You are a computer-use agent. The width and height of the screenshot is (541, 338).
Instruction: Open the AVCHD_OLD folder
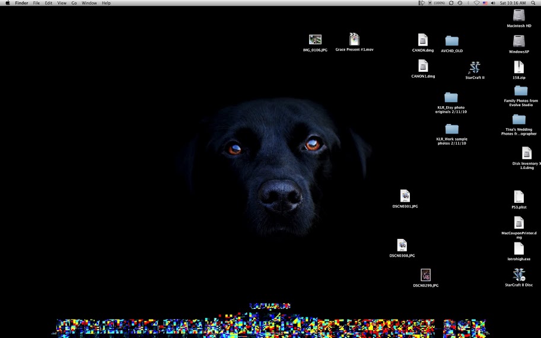tap(451, 40)
